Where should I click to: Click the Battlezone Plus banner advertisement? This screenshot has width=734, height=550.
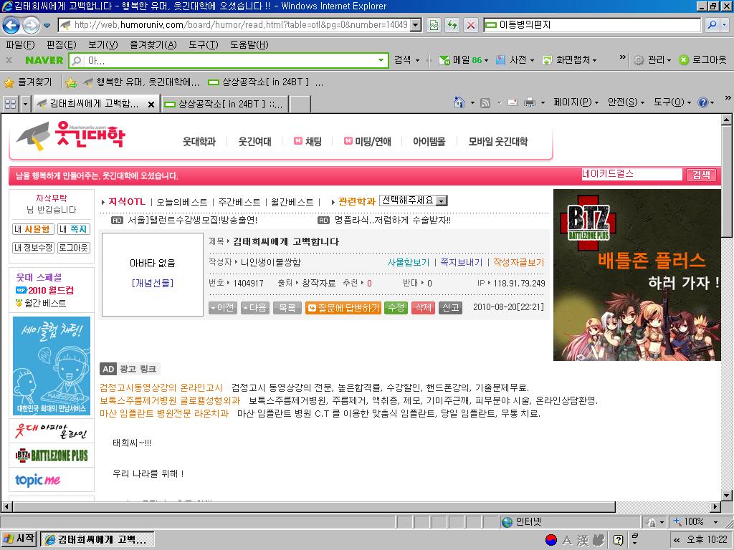click(637, 275)
